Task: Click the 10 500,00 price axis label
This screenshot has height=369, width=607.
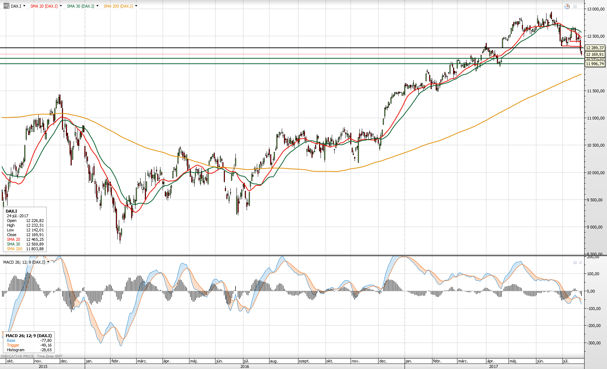Action: pos(596,145)
